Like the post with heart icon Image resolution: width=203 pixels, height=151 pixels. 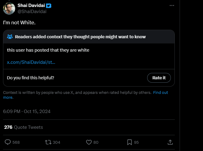(89, 142)
